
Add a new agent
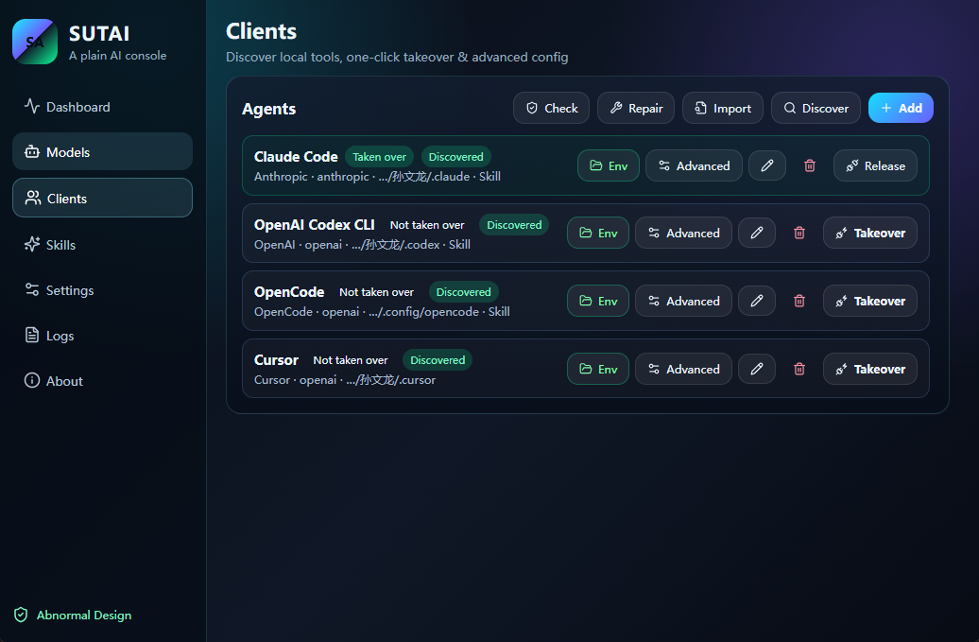coord(901,108)
